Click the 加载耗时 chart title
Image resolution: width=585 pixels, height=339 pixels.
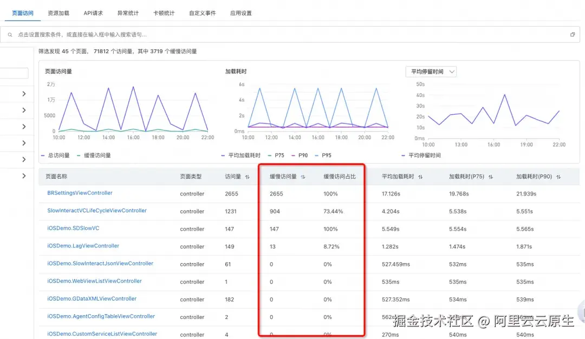click(236, 71)
